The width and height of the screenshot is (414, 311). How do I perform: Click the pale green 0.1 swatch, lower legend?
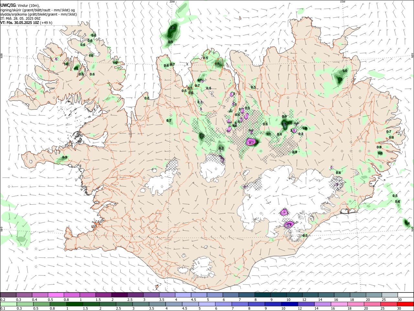[8, 304]
